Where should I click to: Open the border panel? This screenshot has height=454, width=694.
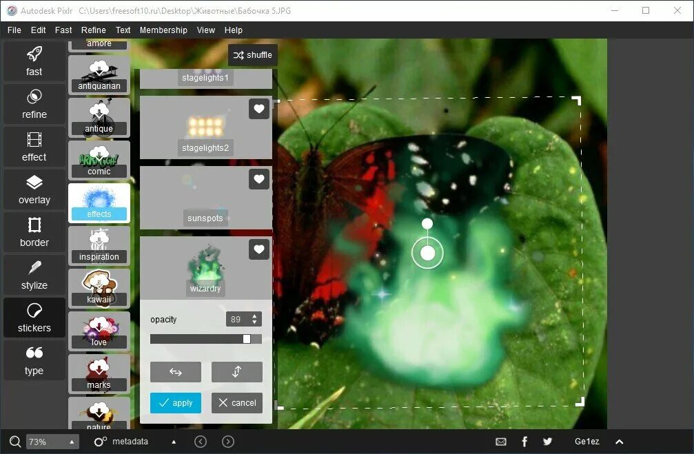34,232
